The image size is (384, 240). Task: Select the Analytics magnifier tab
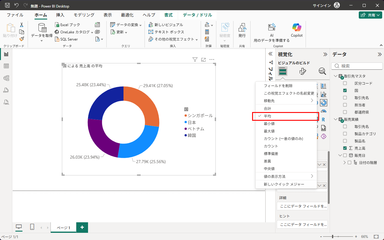tap(322, 71)
